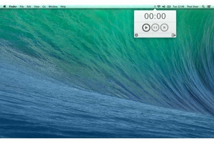Open the Apple menu
214x143 pixels.
coord(5,6)
